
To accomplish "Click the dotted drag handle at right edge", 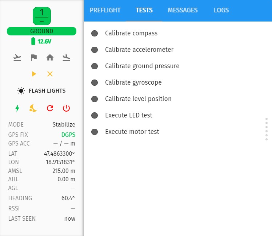I will pos(267,129).
